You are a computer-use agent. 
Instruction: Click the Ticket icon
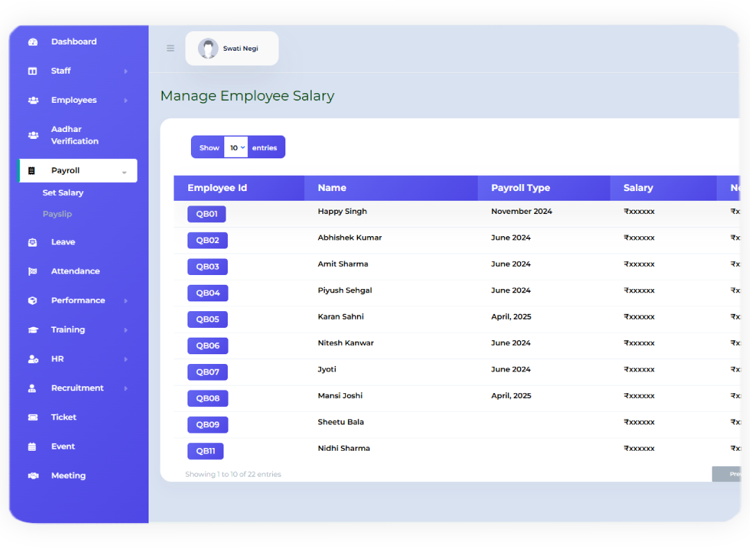[33, 417]
